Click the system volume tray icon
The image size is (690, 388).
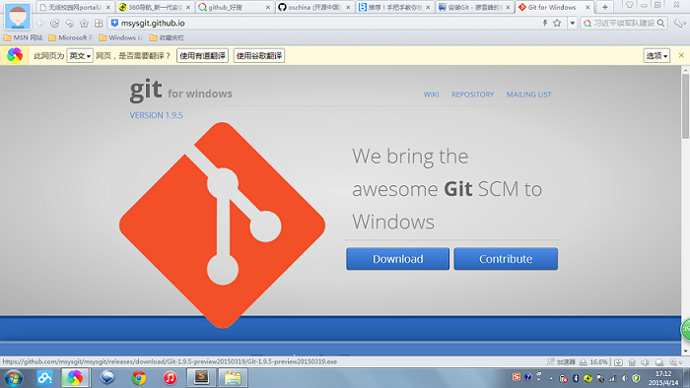(624, 378)
